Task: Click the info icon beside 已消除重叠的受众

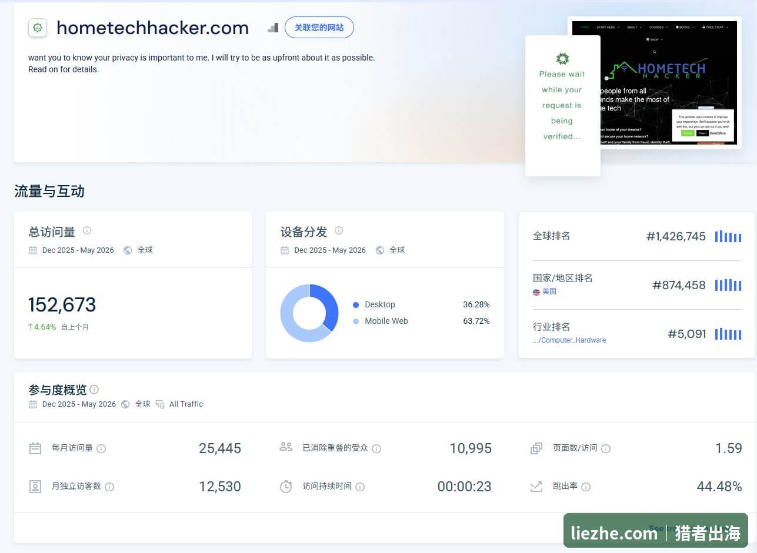Action: [x=376, y=449]
